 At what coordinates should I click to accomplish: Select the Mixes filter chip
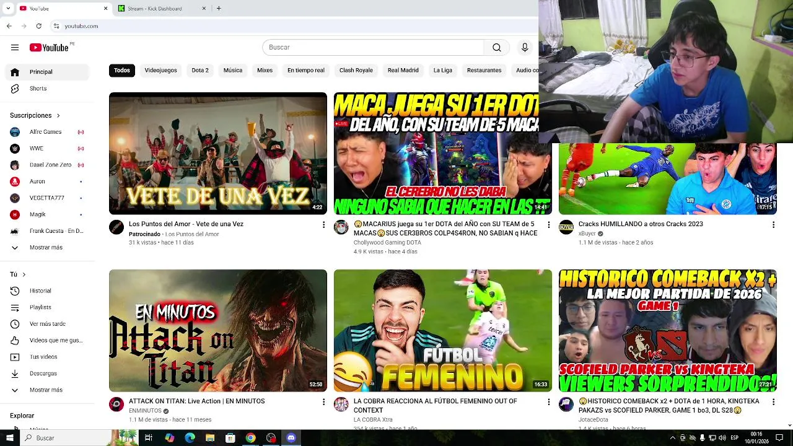click(x=265, y=71)
